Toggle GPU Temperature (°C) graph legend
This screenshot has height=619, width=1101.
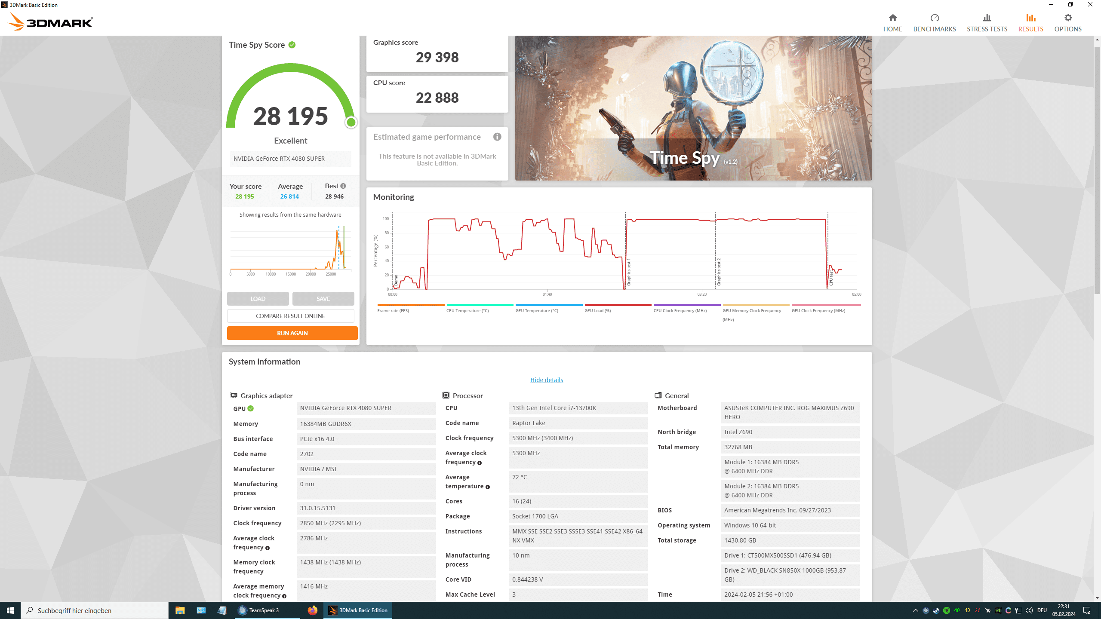point(549,308)
